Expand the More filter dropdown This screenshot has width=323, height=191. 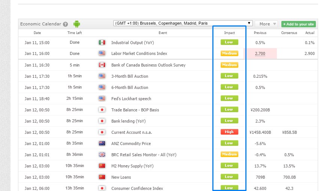click(x=266, y=24)
